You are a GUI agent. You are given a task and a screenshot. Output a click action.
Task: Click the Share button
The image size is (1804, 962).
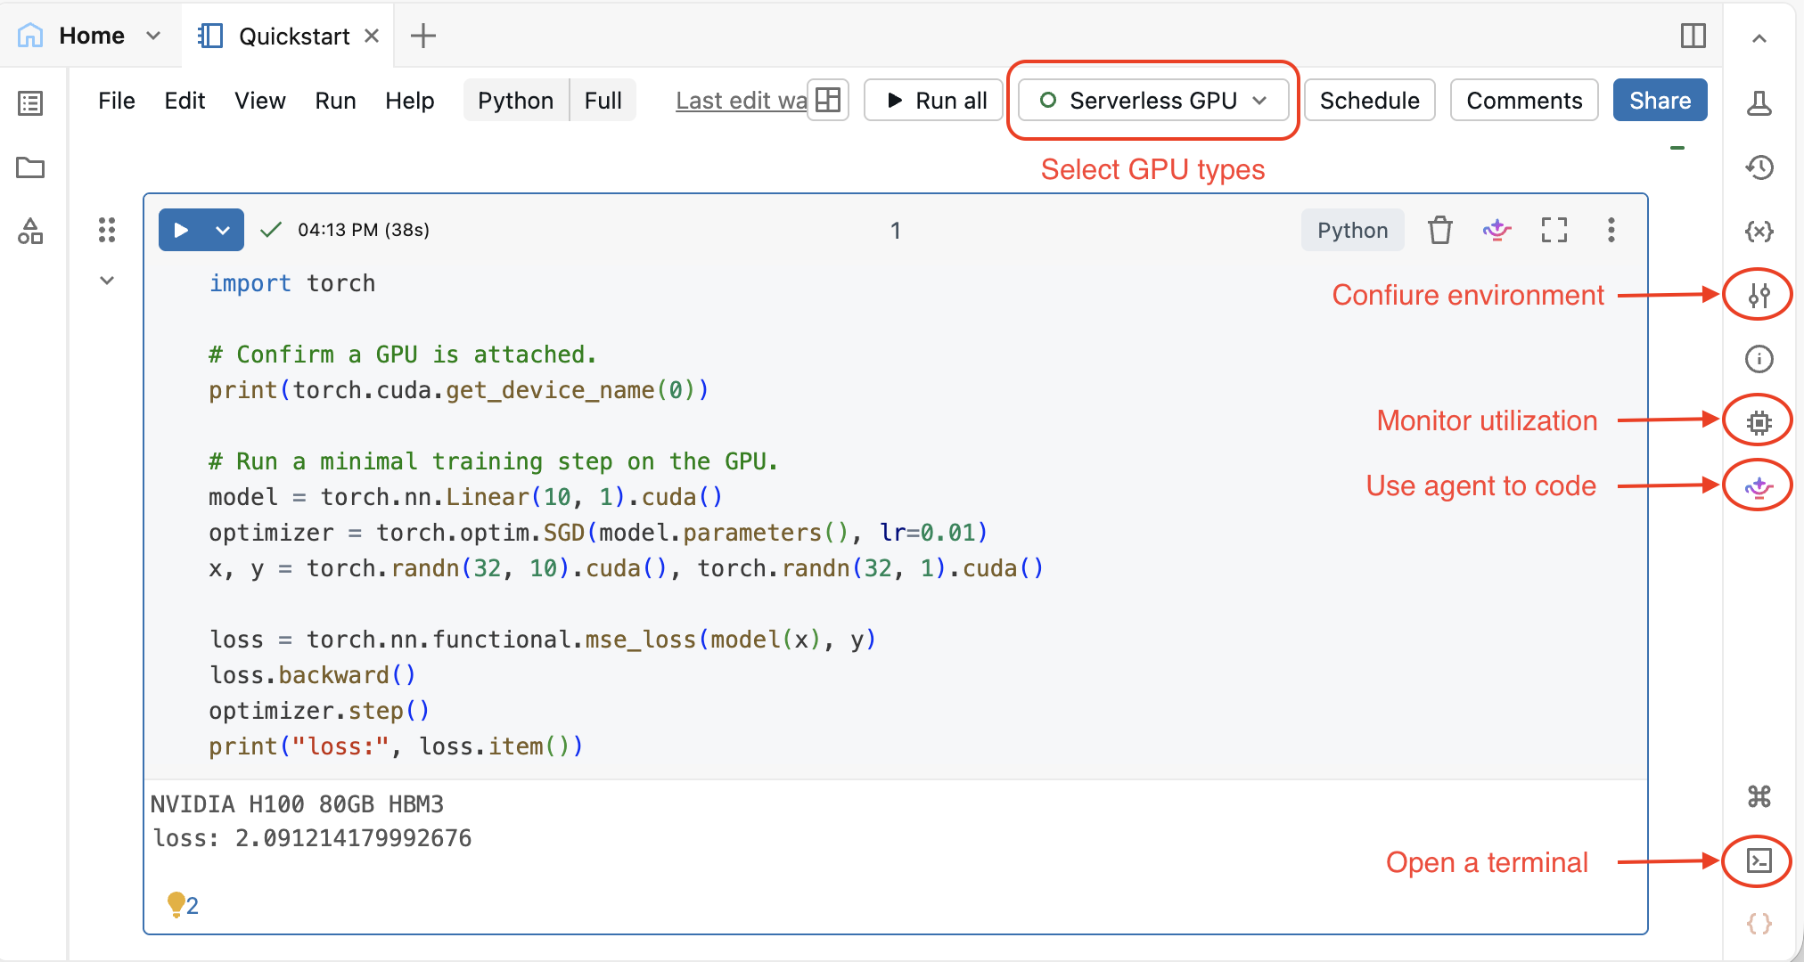click(1660, 100)
